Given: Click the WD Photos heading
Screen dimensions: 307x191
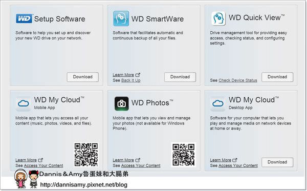Looking at the screenshot, I should (x=152, y=103).
